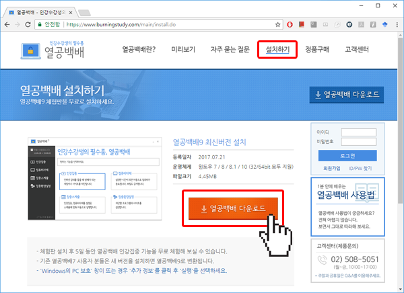Viewport: 404px width, 293px height.
Task: Open the Chrome three-dot menu
Action: pos(397,24)
